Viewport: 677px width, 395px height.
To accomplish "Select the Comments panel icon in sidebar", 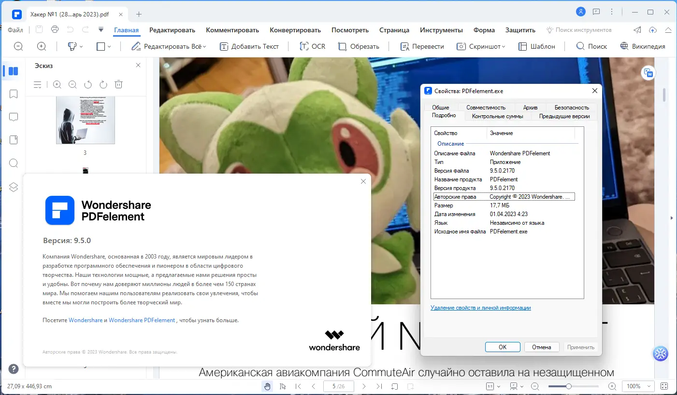I will pos(13,117).
